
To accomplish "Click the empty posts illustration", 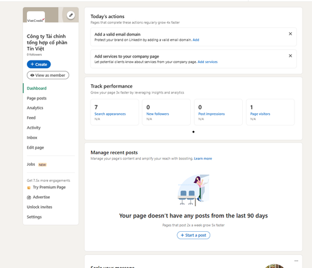I will pos(193,191).
